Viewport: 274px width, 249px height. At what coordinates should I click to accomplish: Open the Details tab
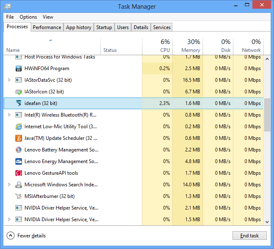coord(141,27)
